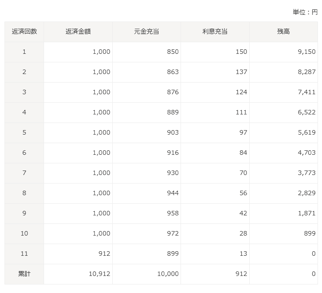The width and height of the screenshot is (322, 293).
Task: Click the 返済回数 column header
Action: click(x=24, y=31)
